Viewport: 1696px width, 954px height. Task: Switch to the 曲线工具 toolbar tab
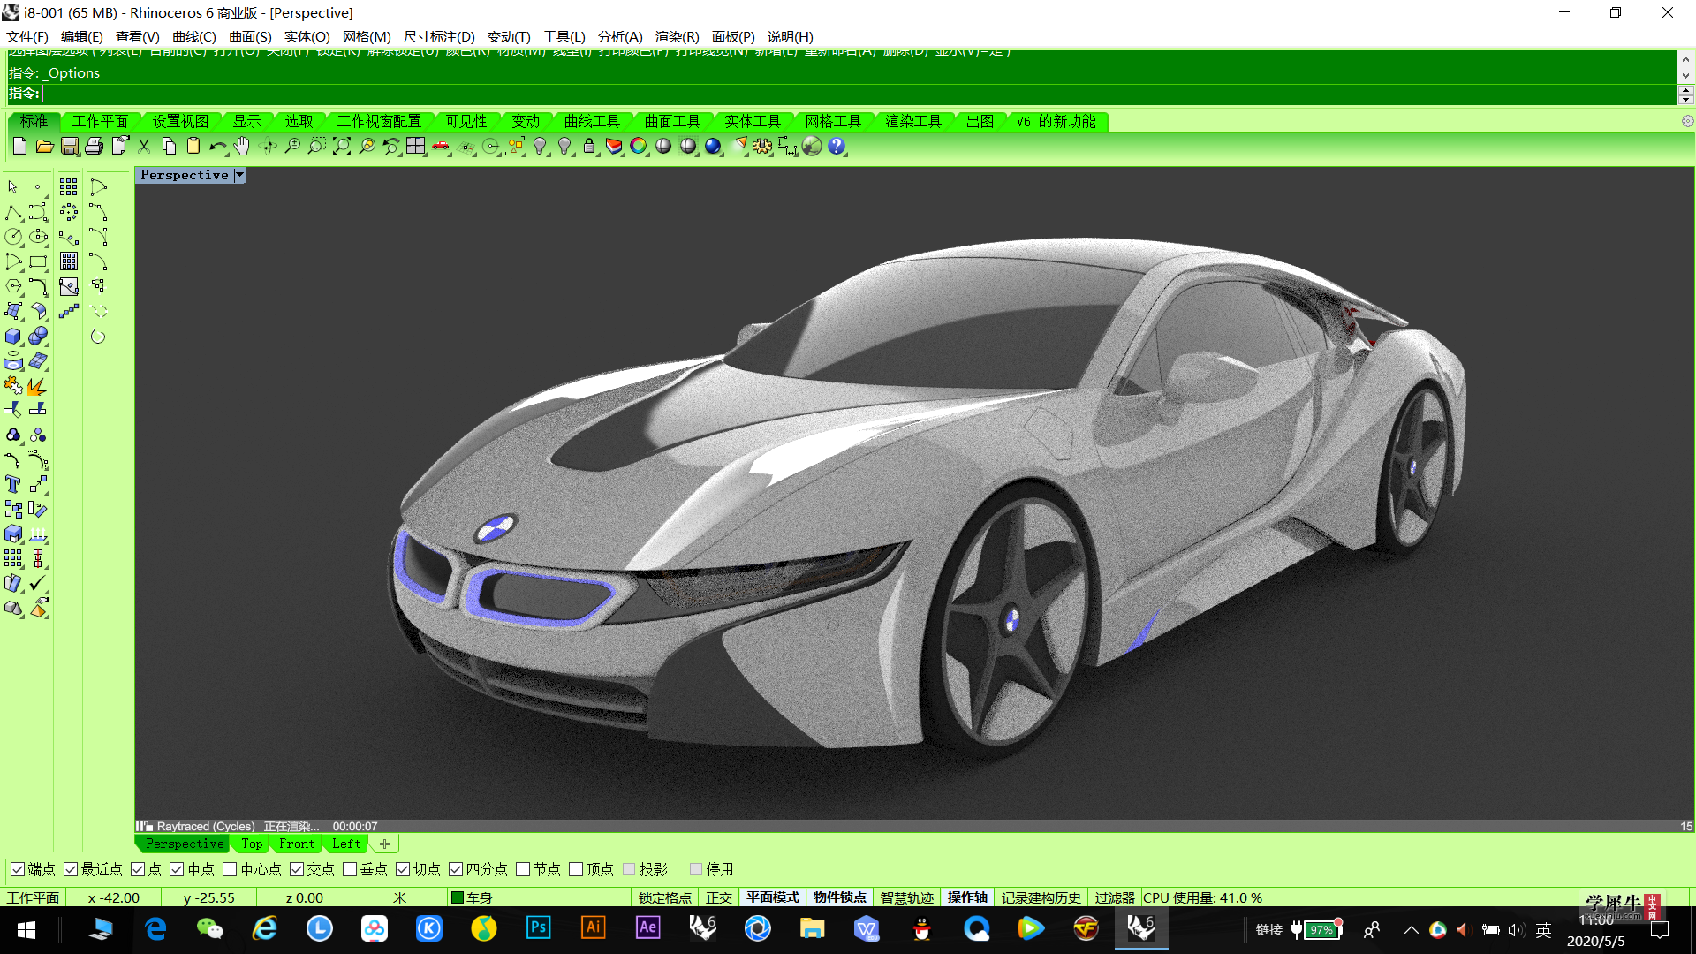pos(592,121)
